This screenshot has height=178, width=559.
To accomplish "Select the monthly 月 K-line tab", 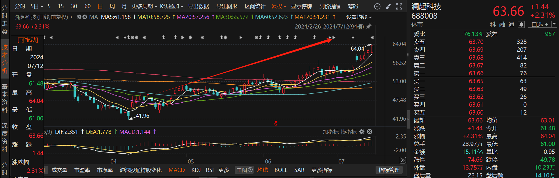I will pos(124,6).
